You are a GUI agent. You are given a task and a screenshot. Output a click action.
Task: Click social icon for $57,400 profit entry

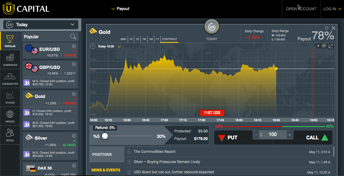pyautogui.click(x=27, y=124)
